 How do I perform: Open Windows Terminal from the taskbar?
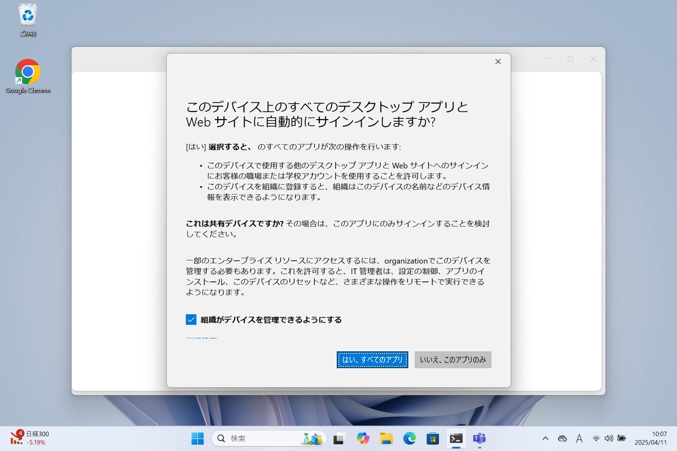pos(456,438)
